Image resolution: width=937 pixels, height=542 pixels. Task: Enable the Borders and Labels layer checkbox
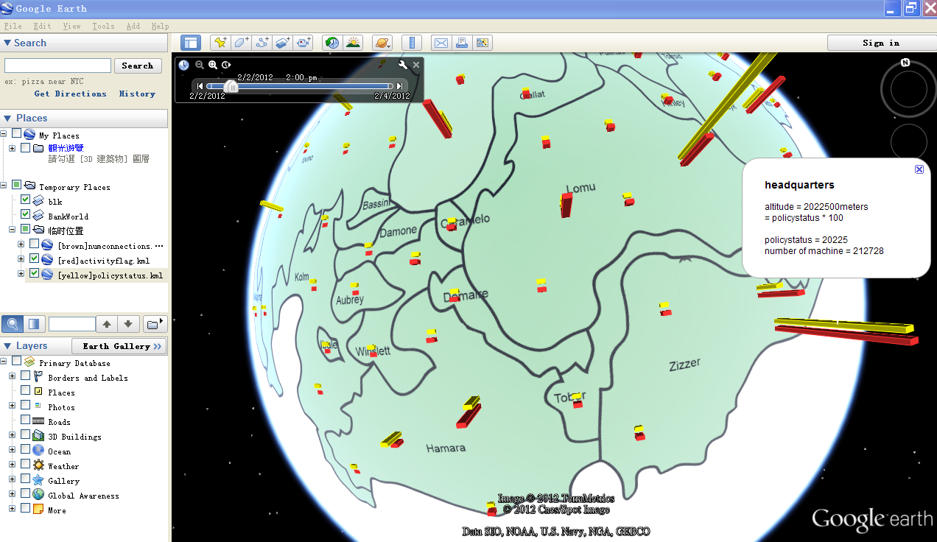pyautogui.click(x=26, y=376)
